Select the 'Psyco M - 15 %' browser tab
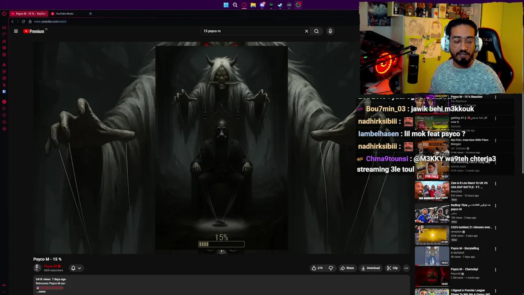The width and height of the screenshot is (524, 295). click(28, 14)
